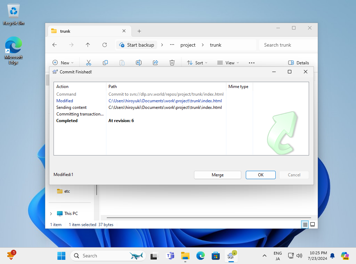Open Microsoft Store from taskbar
Image resolution: width=356 pixels, height=264 pixels.
click(x=216, y=256)
